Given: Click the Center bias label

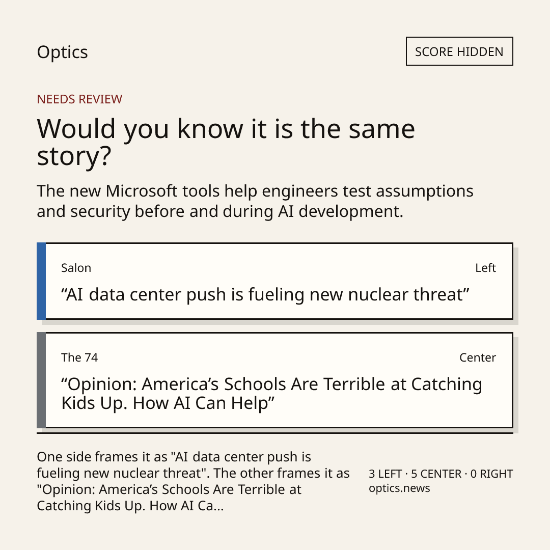Looking at the screenshot, I should click(x=478, y=358).
